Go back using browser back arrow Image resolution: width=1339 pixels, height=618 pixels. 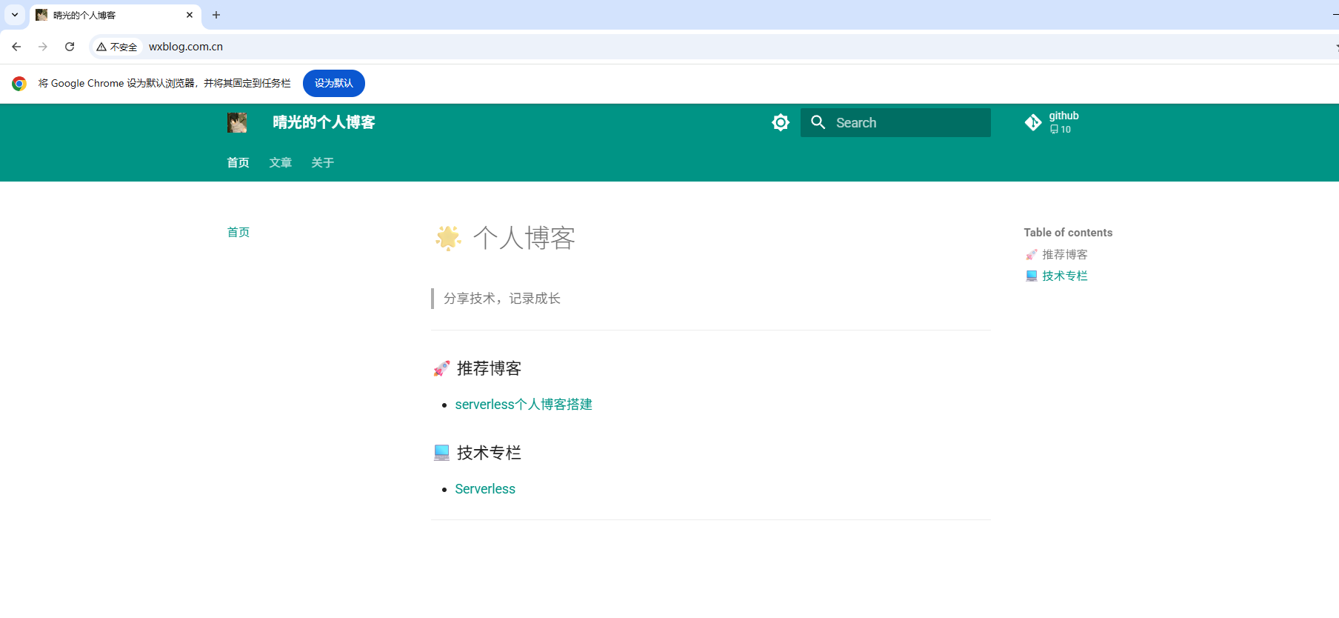[16, 47]
